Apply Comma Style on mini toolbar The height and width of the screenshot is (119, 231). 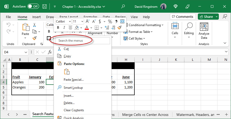pyautogui.click(x=116, y=21)
